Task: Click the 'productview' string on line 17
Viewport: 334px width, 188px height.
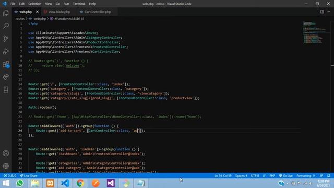Action: (x=182, y=98)
